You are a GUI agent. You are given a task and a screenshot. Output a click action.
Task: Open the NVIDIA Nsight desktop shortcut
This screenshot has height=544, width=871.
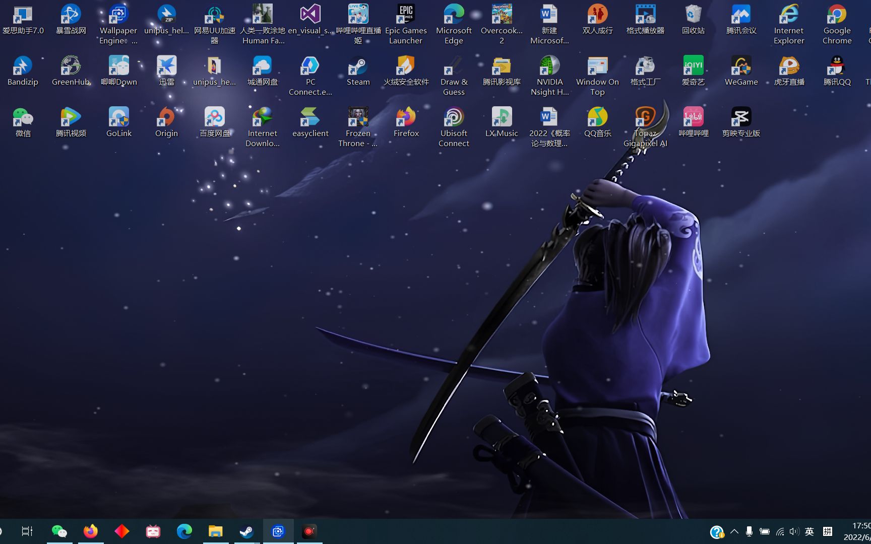point(549,77)
